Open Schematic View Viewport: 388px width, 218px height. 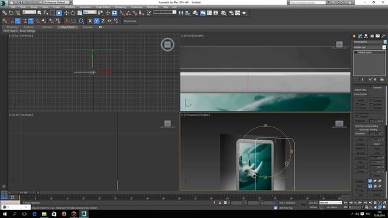point(216,13)
